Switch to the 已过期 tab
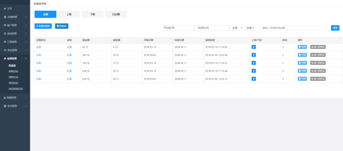This screenshot has width=343, height=151. [x=116, y=14]
